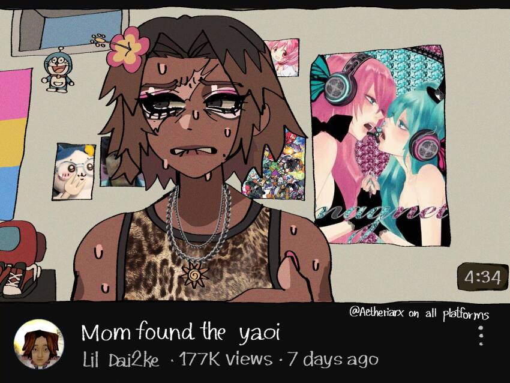This screenshot has height=383, width=510.
Task: Click the magnet poster with headphone girls
Action: tap(379, 145)
